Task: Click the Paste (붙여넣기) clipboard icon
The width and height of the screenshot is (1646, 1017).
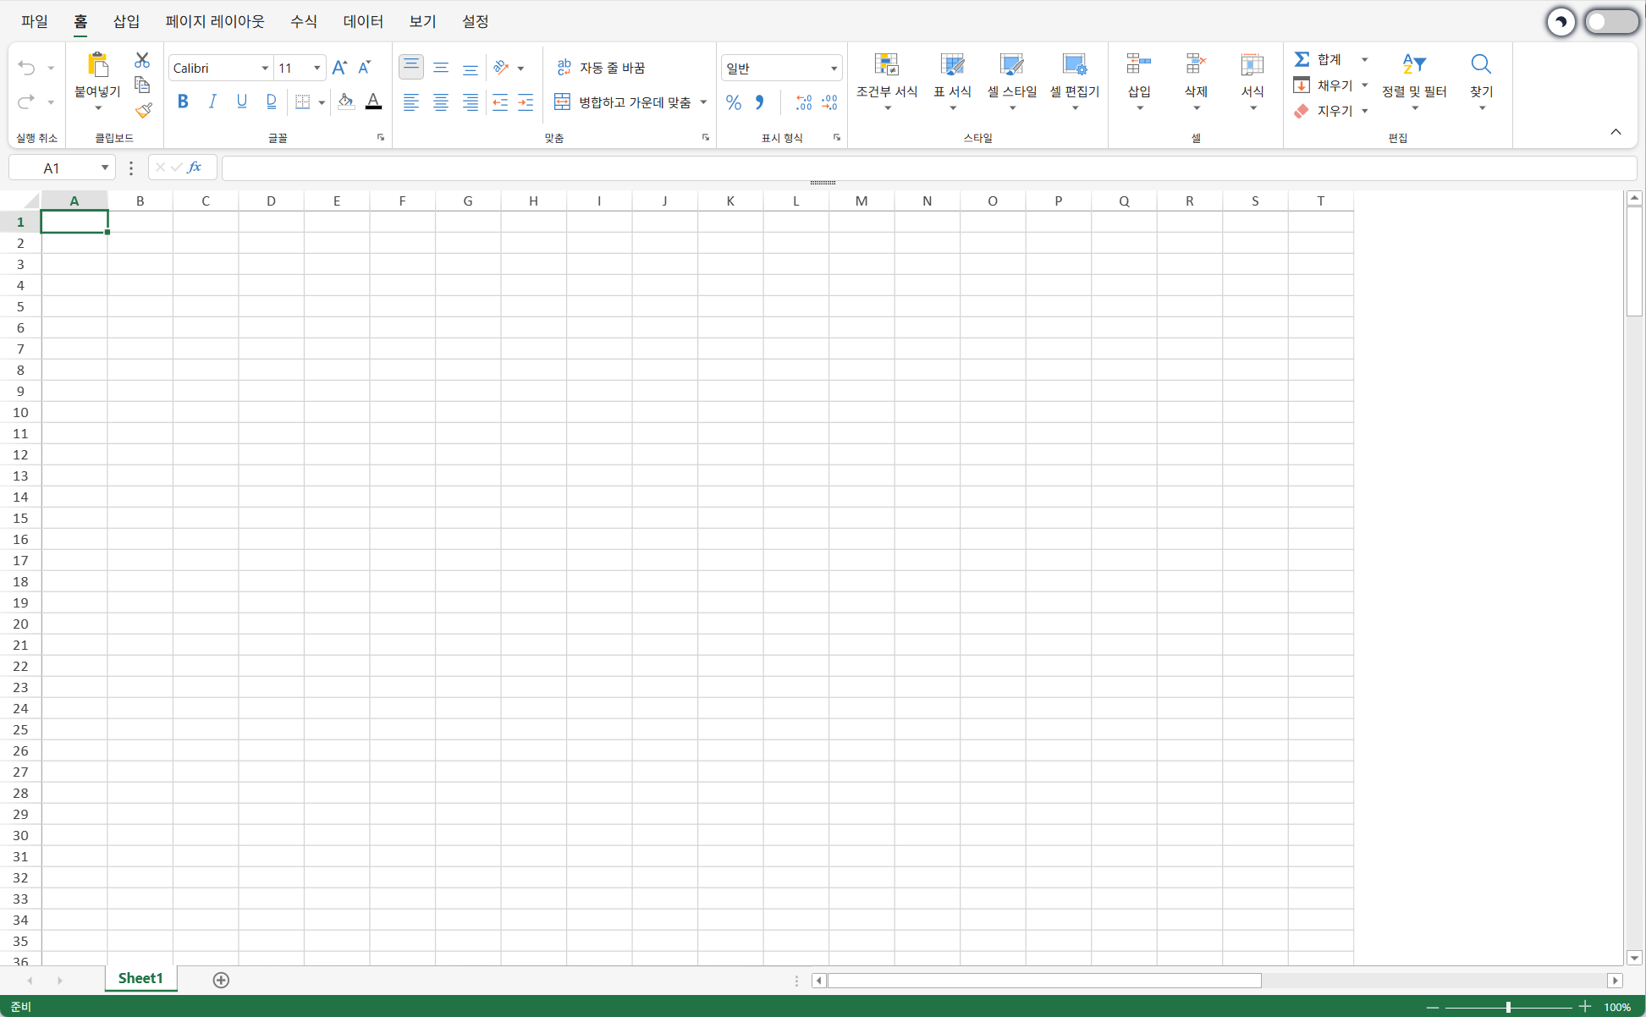Action: coord(98,65)
